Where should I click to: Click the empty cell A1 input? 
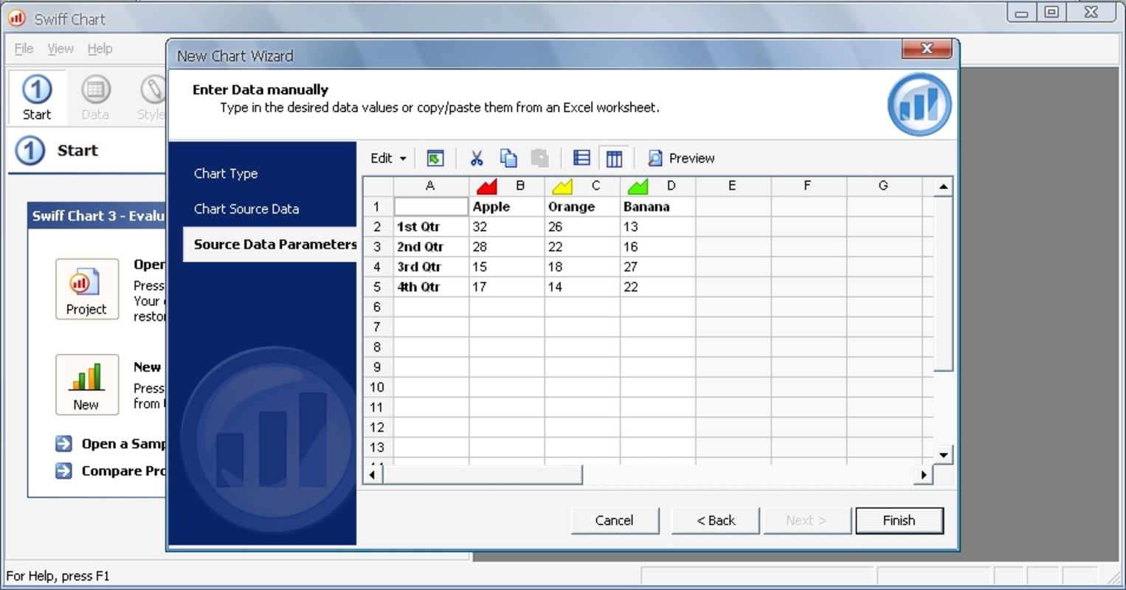pyautogui.click(x=431, y=206)
